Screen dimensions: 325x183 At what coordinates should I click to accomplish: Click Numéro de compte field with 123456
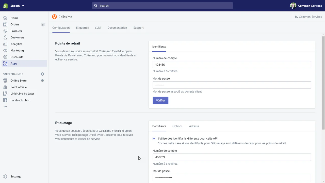232,65
